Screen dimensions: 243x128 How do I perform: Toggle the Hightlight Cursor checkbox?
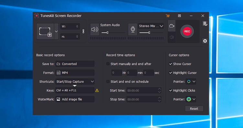coord(171,73)
